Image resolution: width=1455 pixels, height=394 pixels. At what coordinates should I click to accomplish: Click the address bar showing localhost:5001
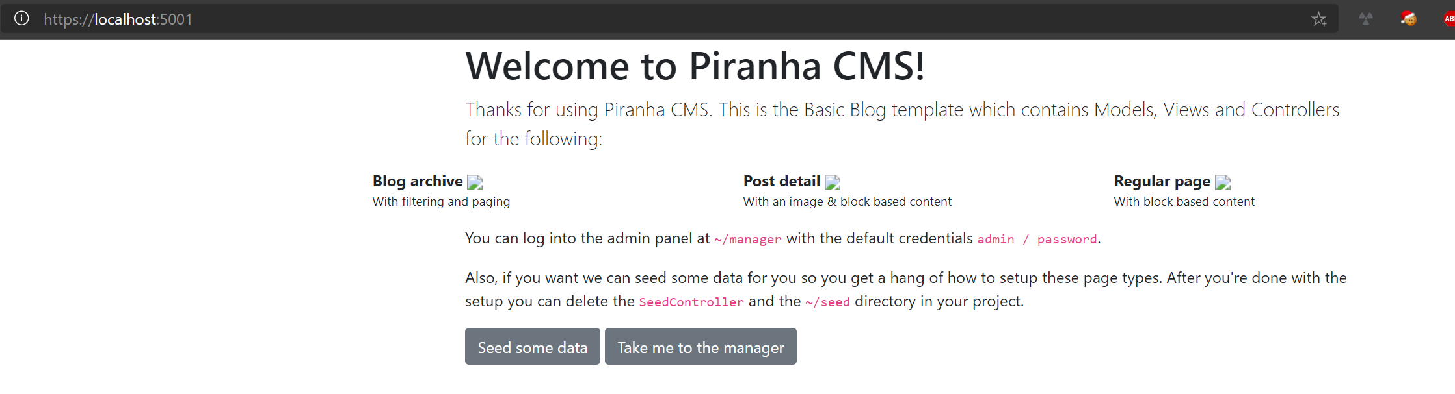click(118, 19)
